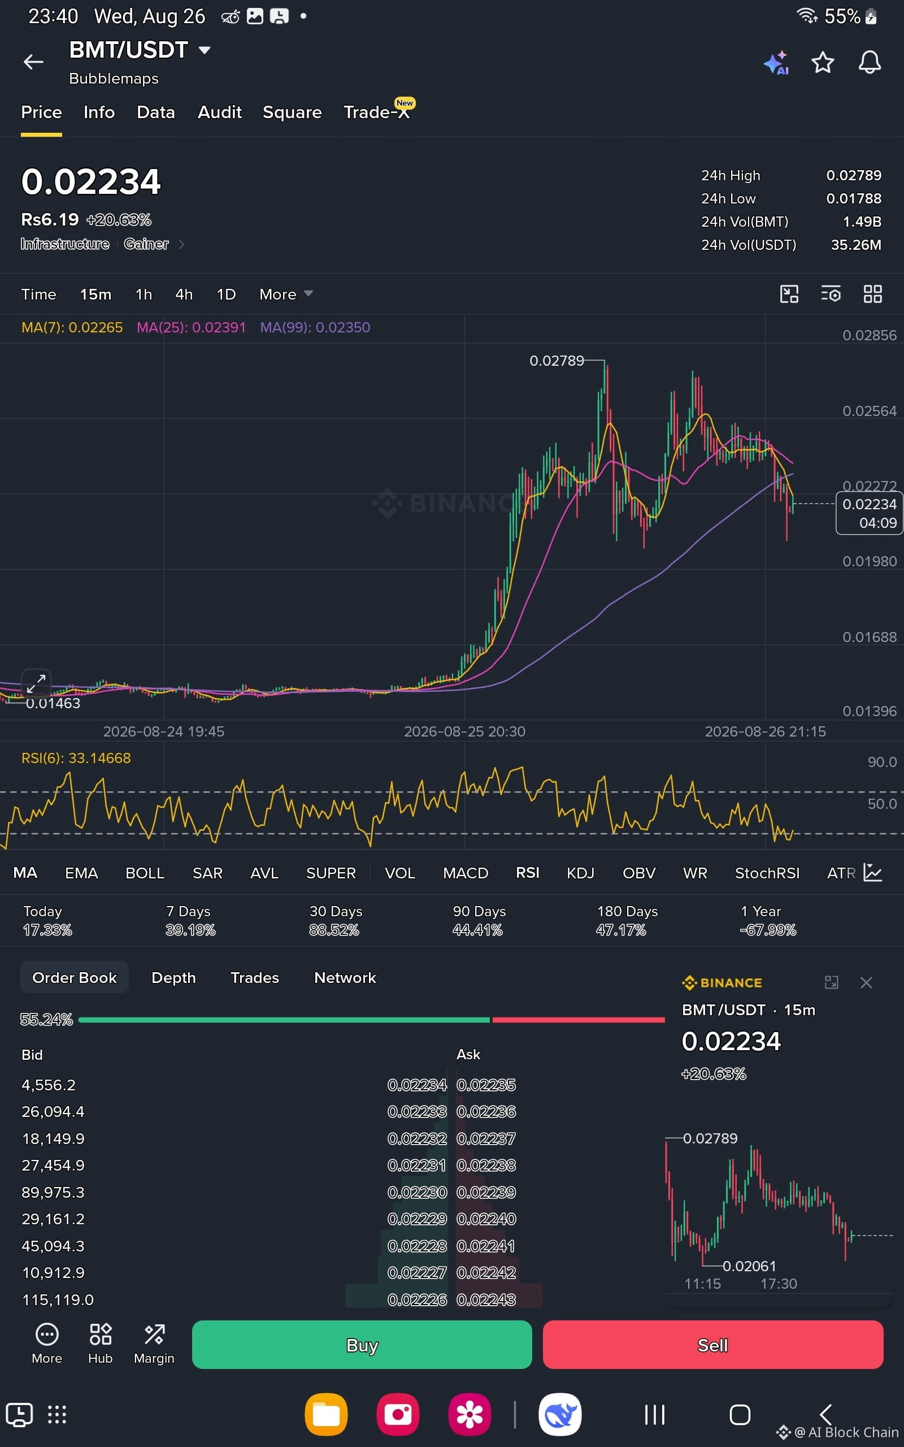Expand the floating Binance mini chart
Viewport: 904px width, 1447px height.
click(831, 982)
